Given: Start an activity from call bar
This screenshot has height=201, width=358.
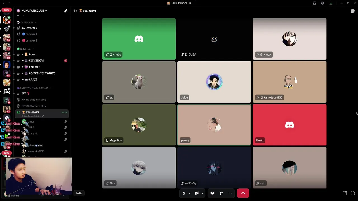Looking at the screenshot, I should (221, 193).
